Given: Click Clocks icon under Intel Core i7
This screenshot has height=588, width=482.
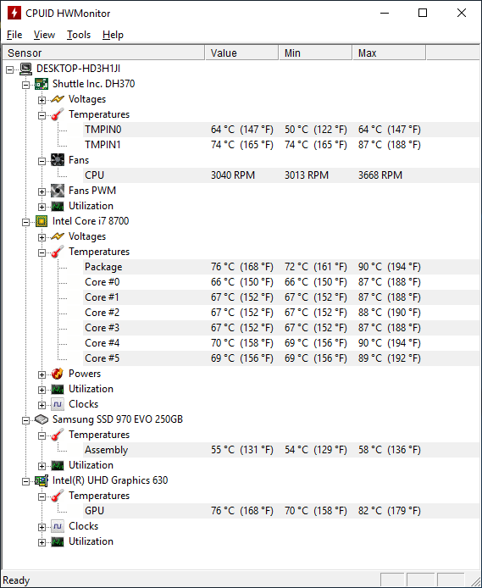Looking at the screenshot, I should (58, 404).
